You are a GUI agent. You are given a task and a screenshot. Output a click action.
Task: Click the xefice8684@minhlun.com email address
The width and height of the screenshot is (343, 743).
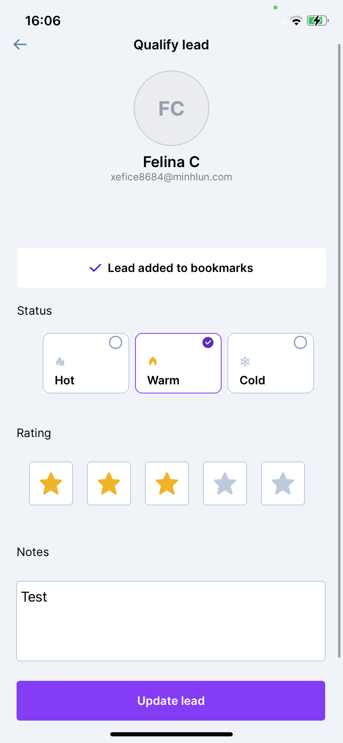pos(171,177)
